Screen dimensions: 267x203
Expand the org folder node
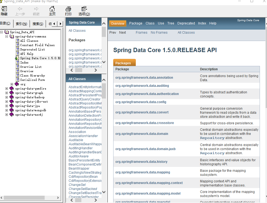coord(12,84)
